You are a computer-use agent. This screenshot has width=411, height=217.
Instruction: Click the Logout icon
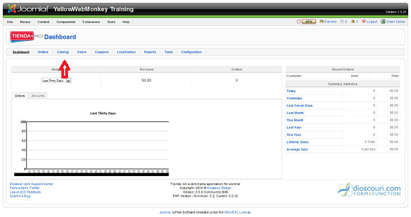coord(364,21)
